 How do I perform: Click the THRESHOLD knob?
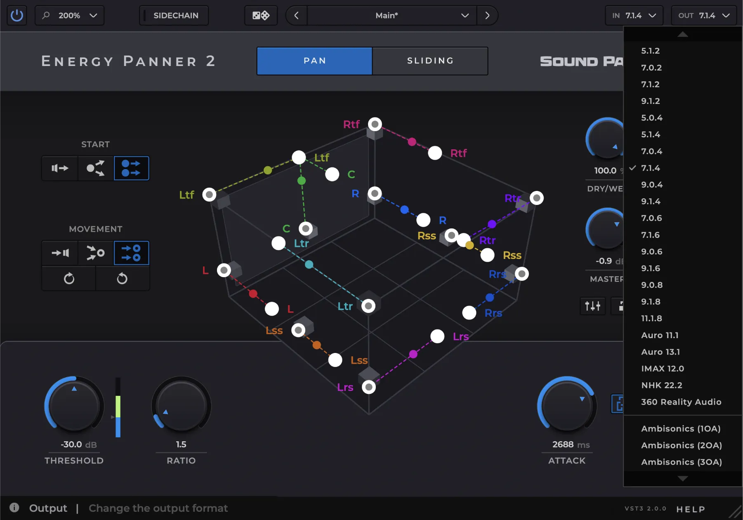point(74,406)
